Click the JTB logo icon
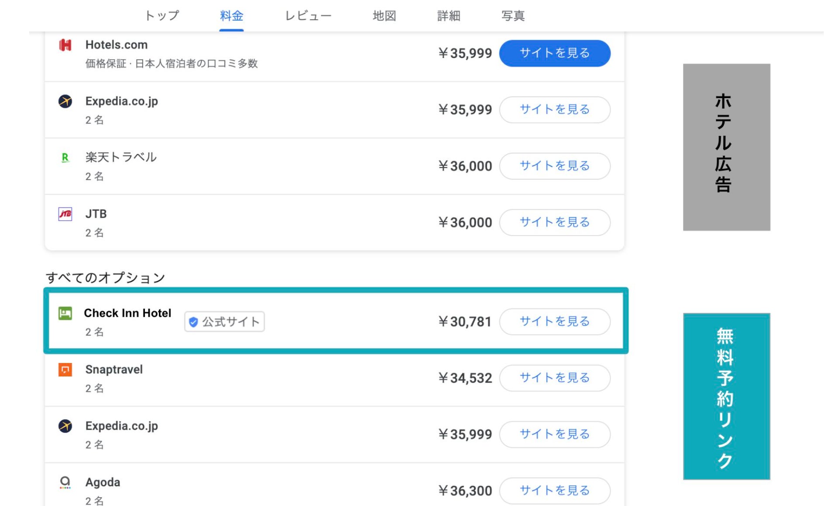Screen dimensions: 824x506 (65, 214)
